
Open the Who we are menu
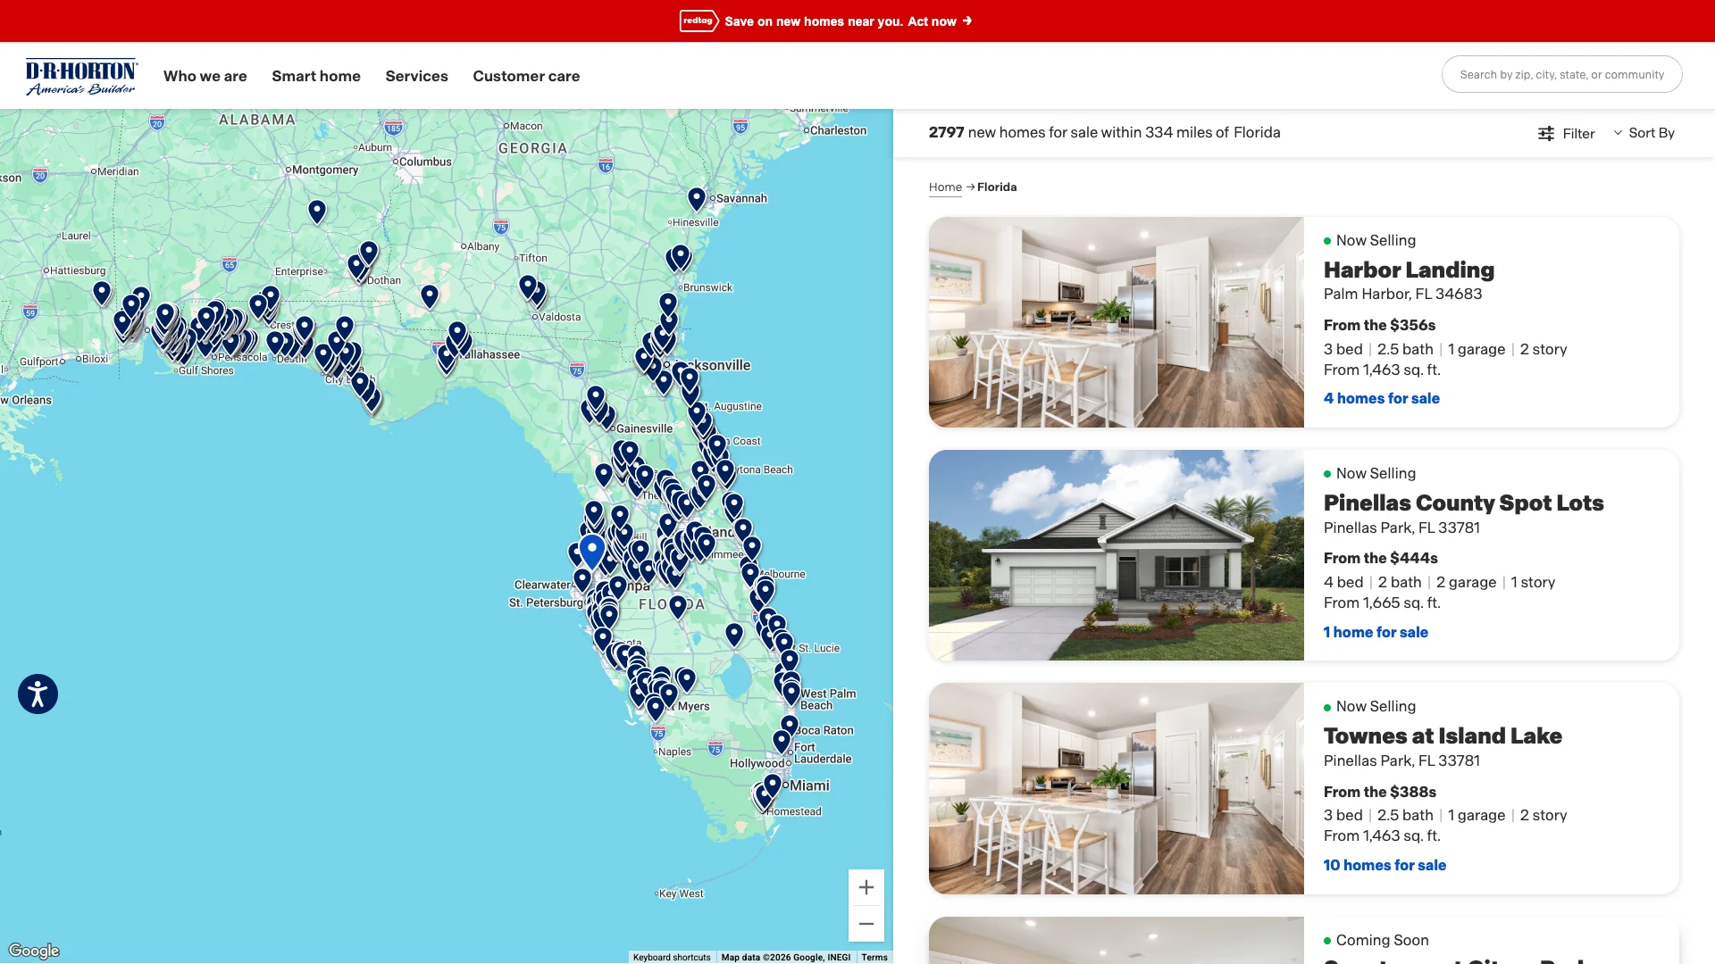coord(205,76)
